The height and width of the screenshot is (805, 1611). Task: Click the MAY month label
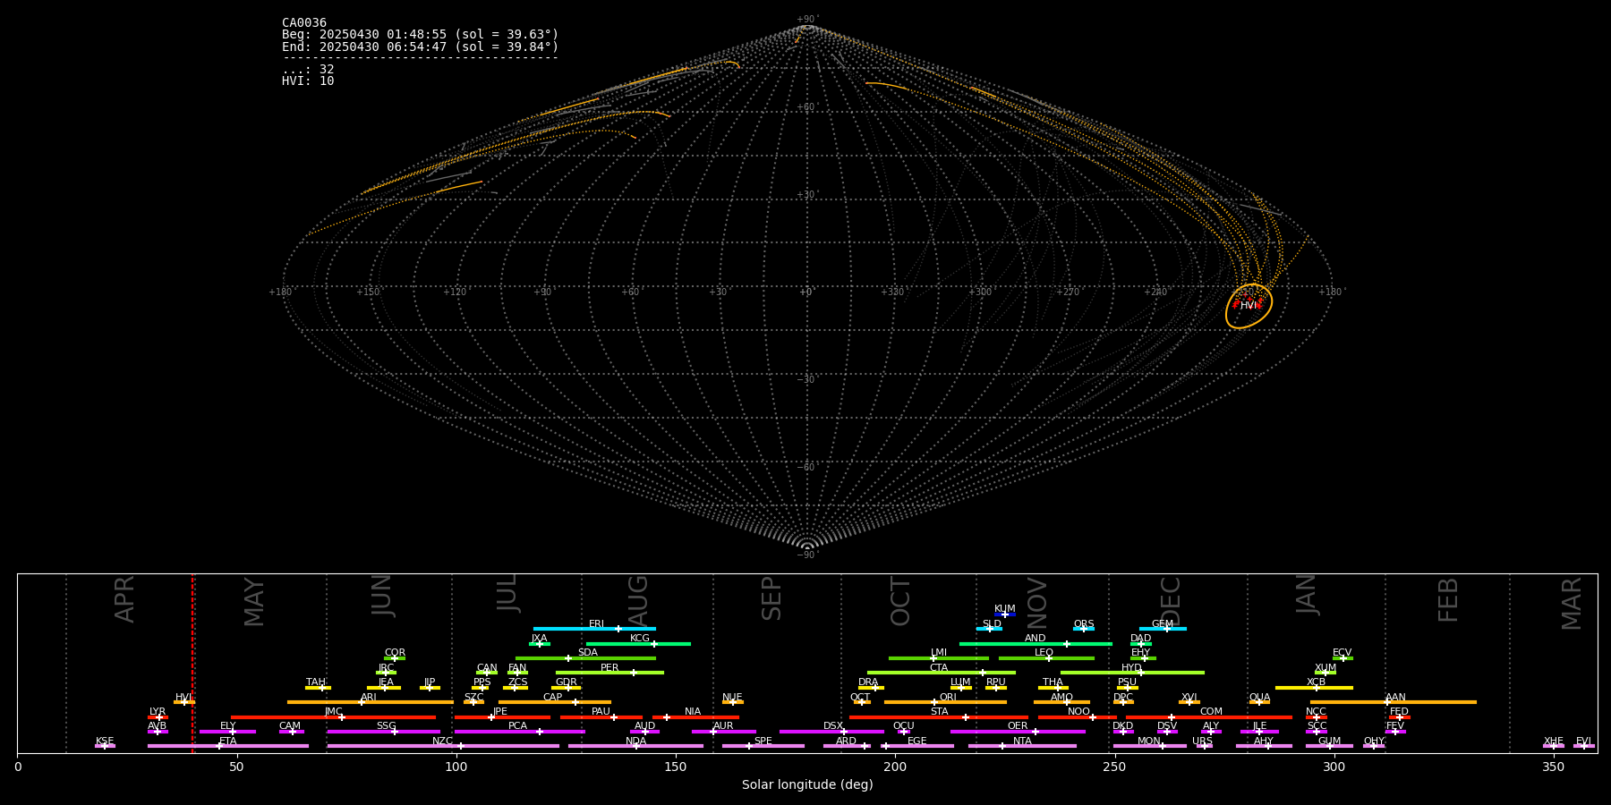pos(255,601)
